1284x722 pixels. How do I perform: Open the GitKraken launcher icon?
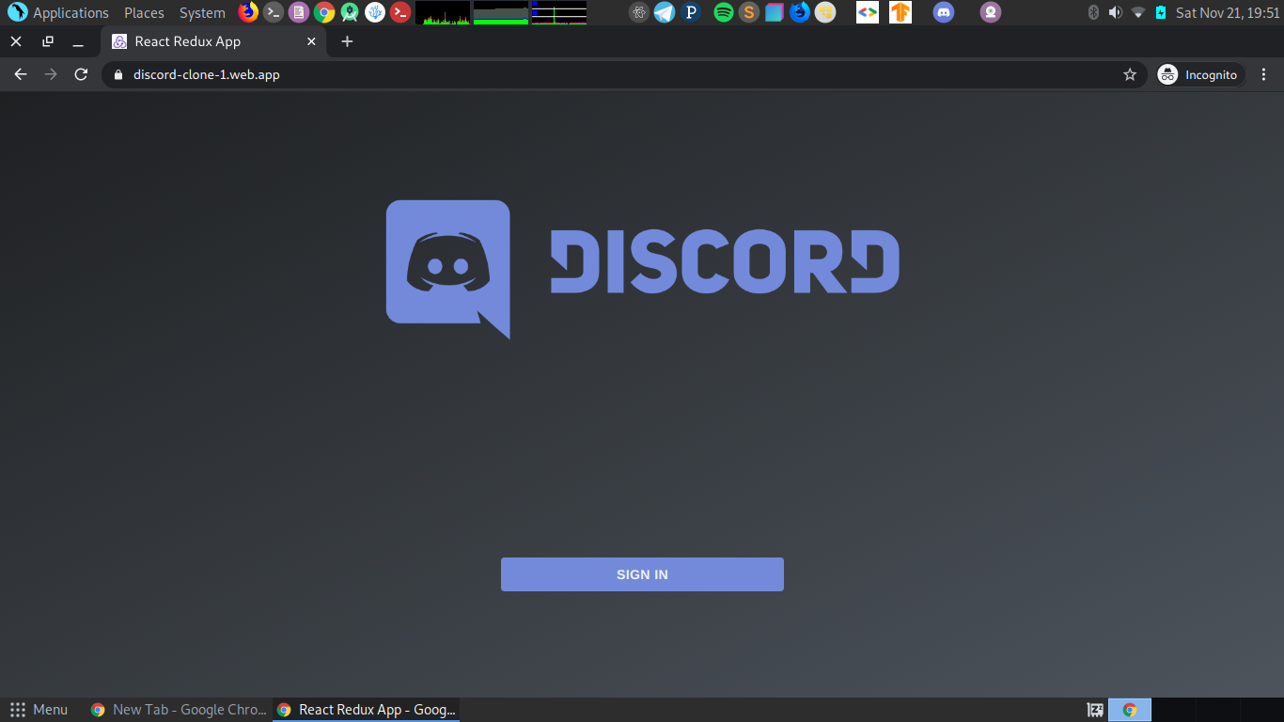[375, 12]
